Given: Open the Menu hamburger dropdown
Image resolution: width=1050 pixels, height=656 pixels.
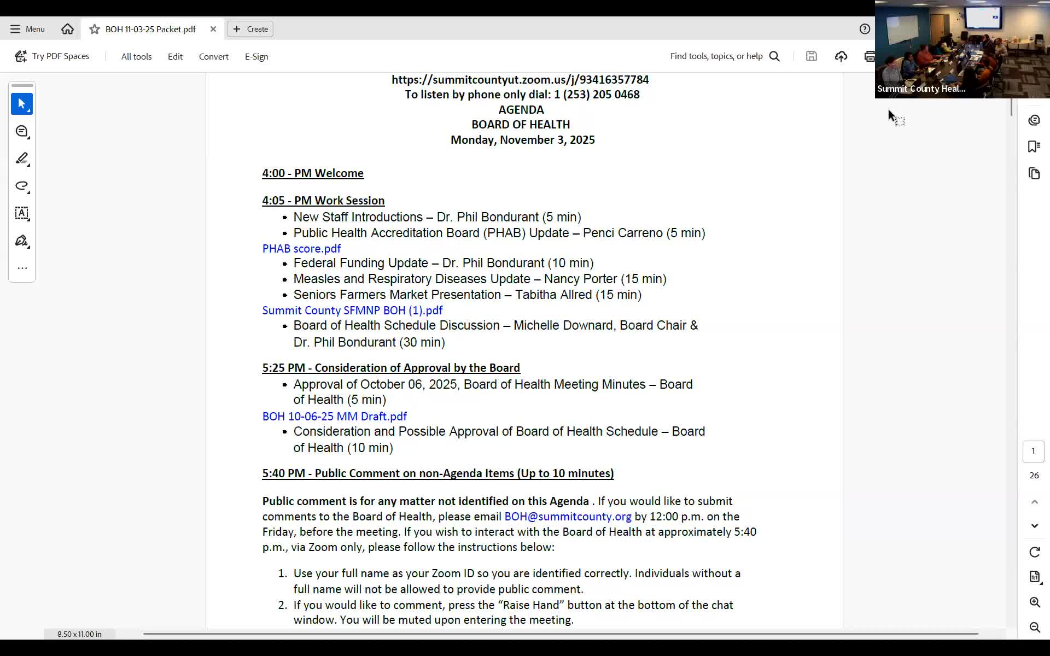Looking at the screenshot, I should [x=27, y=29].
